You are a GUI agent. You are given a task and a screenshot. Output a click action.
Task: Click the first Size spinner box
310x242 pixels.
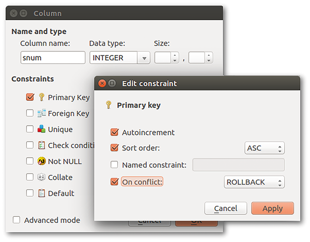[162, 58]
